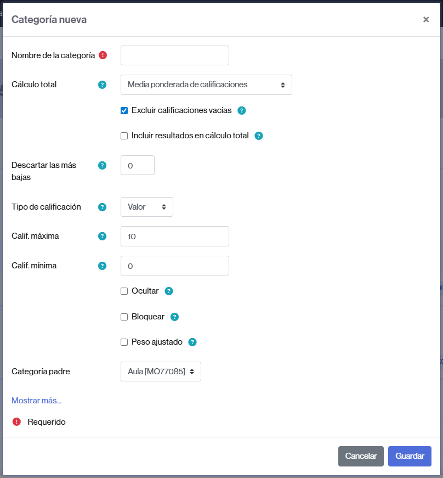
Task: Expand options with Mostrar más link
Action: [37, 401]
